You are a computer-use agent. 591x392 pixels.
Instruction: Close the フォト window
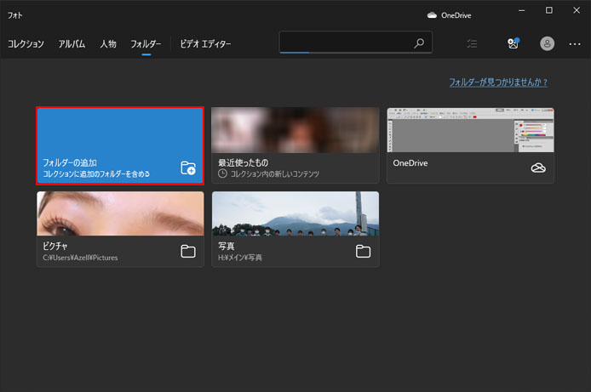(577, 10)
